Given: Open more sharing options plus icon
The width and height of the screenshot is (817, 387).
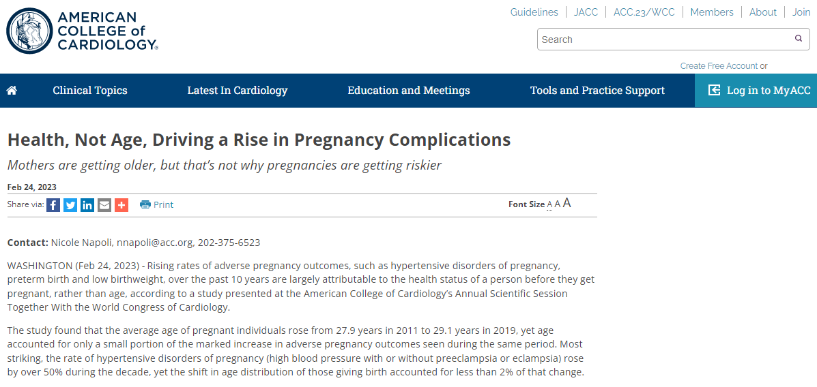Looking at the screenshot, I should point(121,205).
